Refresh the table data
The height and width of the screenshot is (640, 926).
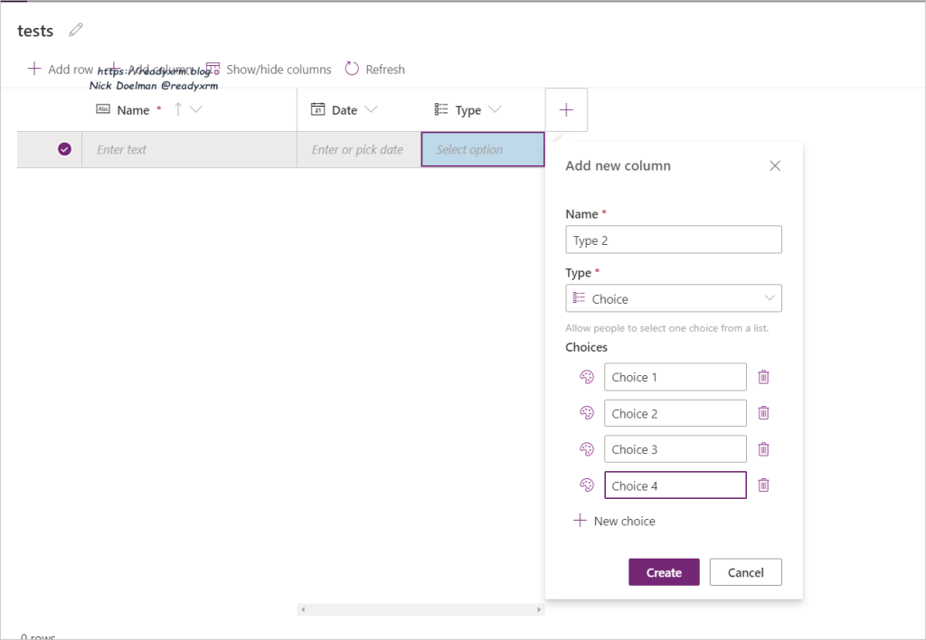pyautogui.click(x=374, y=70)
